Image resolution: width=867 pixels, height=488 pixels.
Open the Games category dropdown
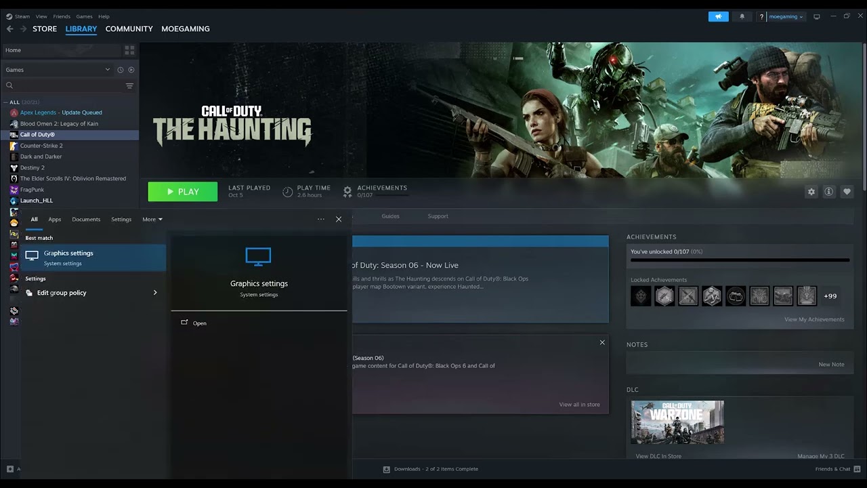[58, 70]
